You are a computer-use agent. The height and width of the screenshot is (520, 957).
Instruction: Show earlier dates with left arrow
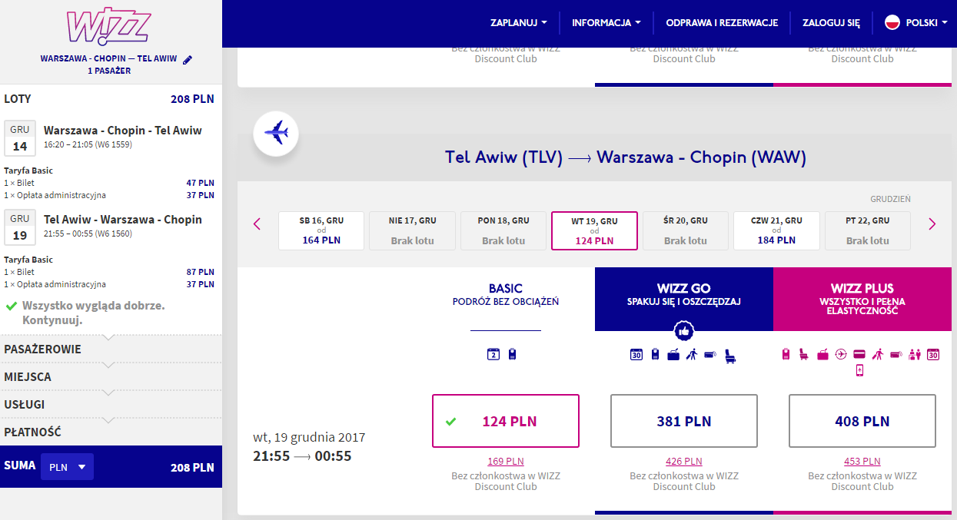click(x=258, y=224)
